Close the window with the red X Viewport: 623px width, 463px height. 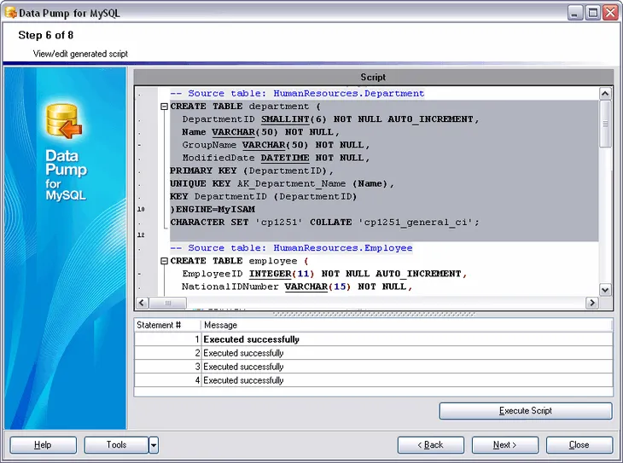coord(611,13)
